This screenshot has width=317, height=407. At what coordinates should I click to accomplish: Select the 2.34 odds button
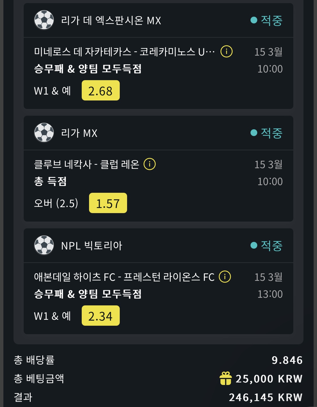pyautogui.click(x=101, y=316)
